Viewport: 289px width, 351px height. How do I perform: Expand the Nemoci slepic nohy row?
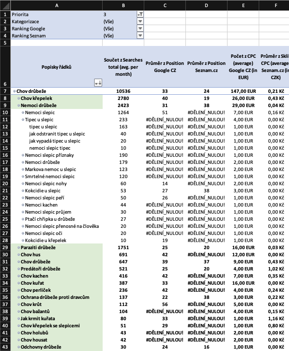tap(23, 184)
